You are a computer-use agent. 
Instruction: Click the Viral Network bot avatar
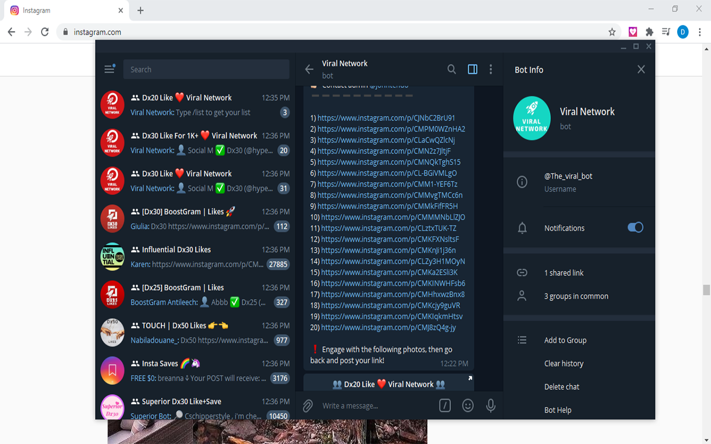532,118
